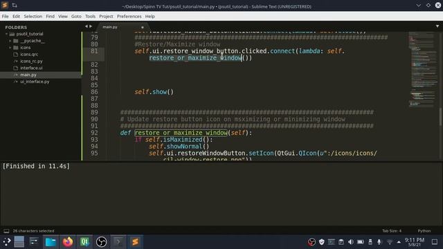Change the Tab Size: 4 setting
Screen dimensions: 443x249
(x=392, y=231)
